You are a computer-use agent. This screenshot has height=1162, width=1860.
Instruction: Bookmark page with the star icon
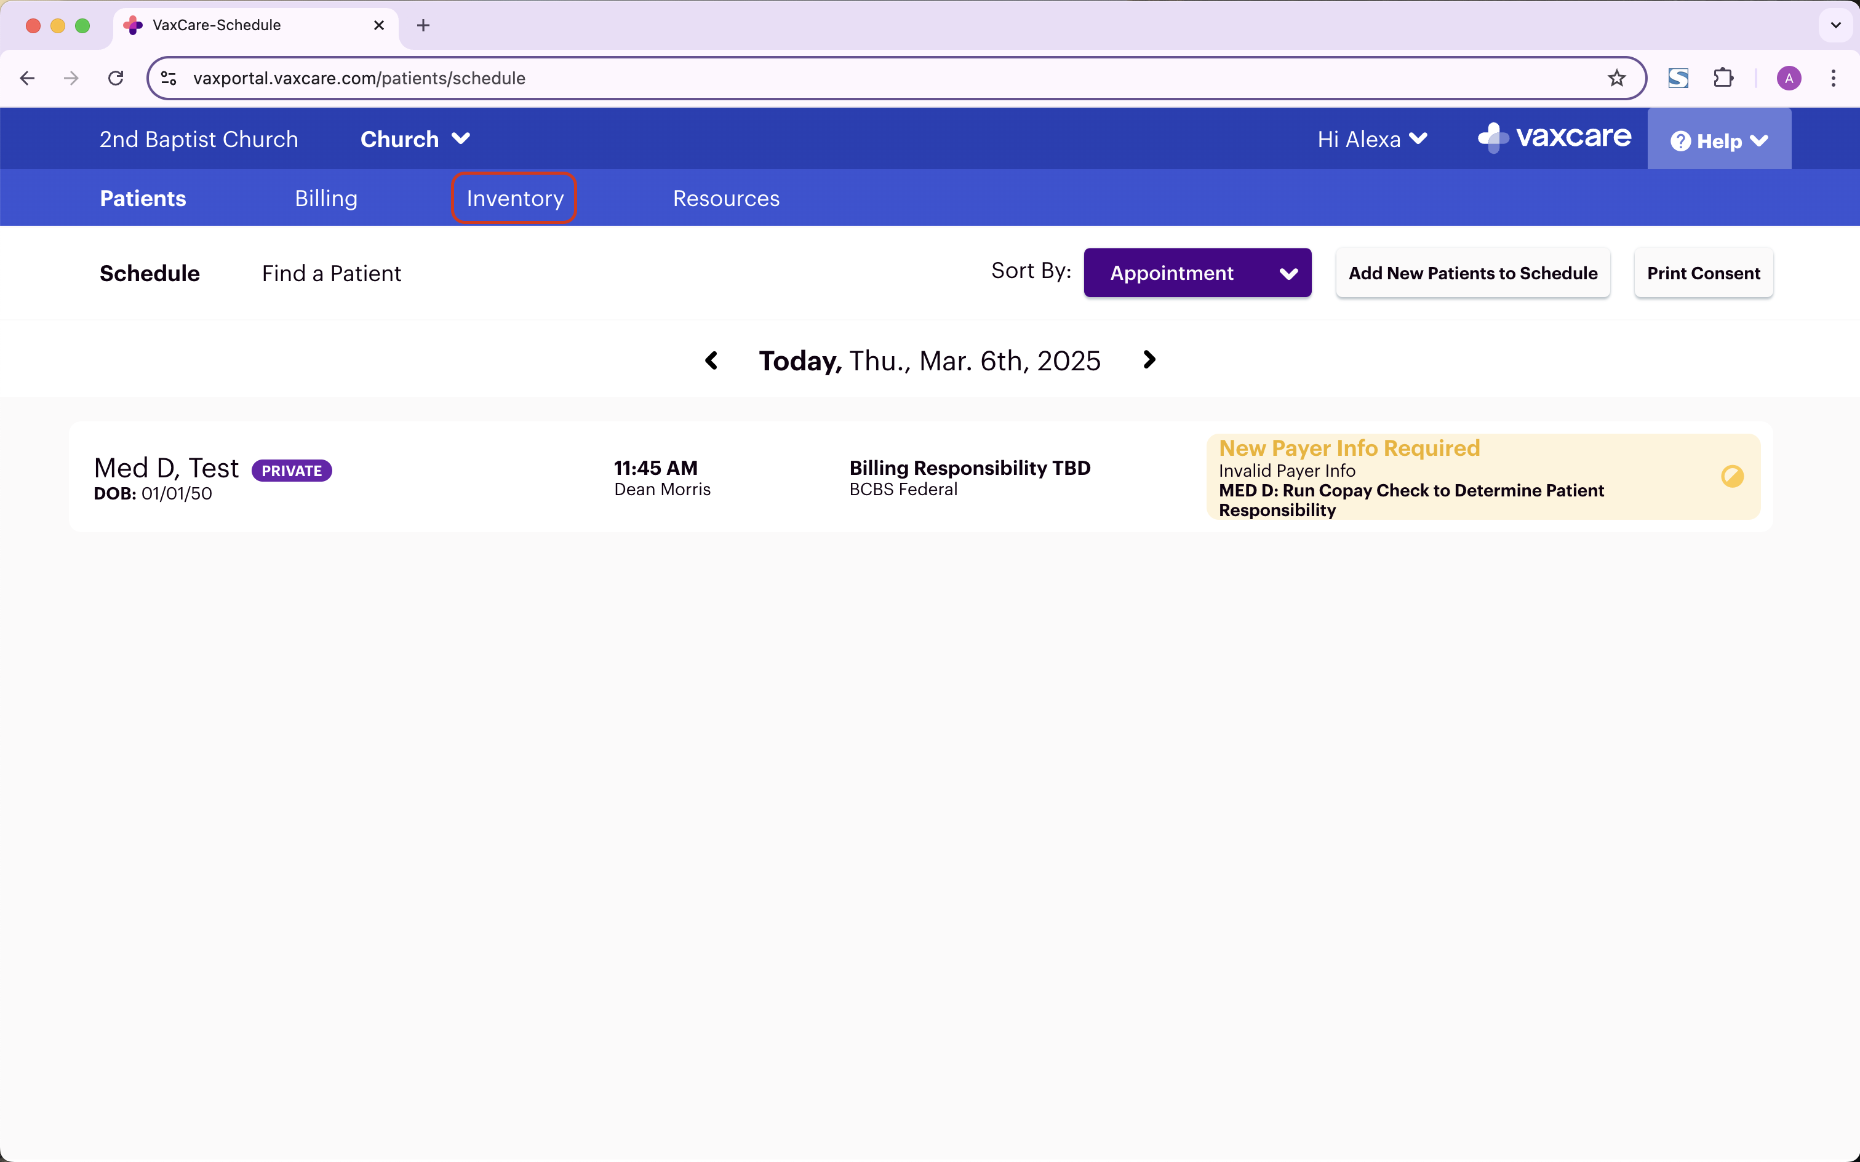click(1616, 78)
